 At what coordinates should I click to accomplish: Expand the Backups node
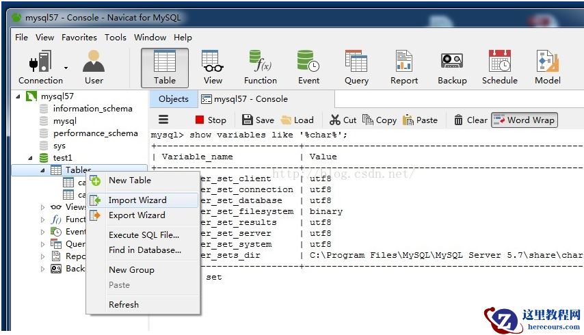pos(42,269)
